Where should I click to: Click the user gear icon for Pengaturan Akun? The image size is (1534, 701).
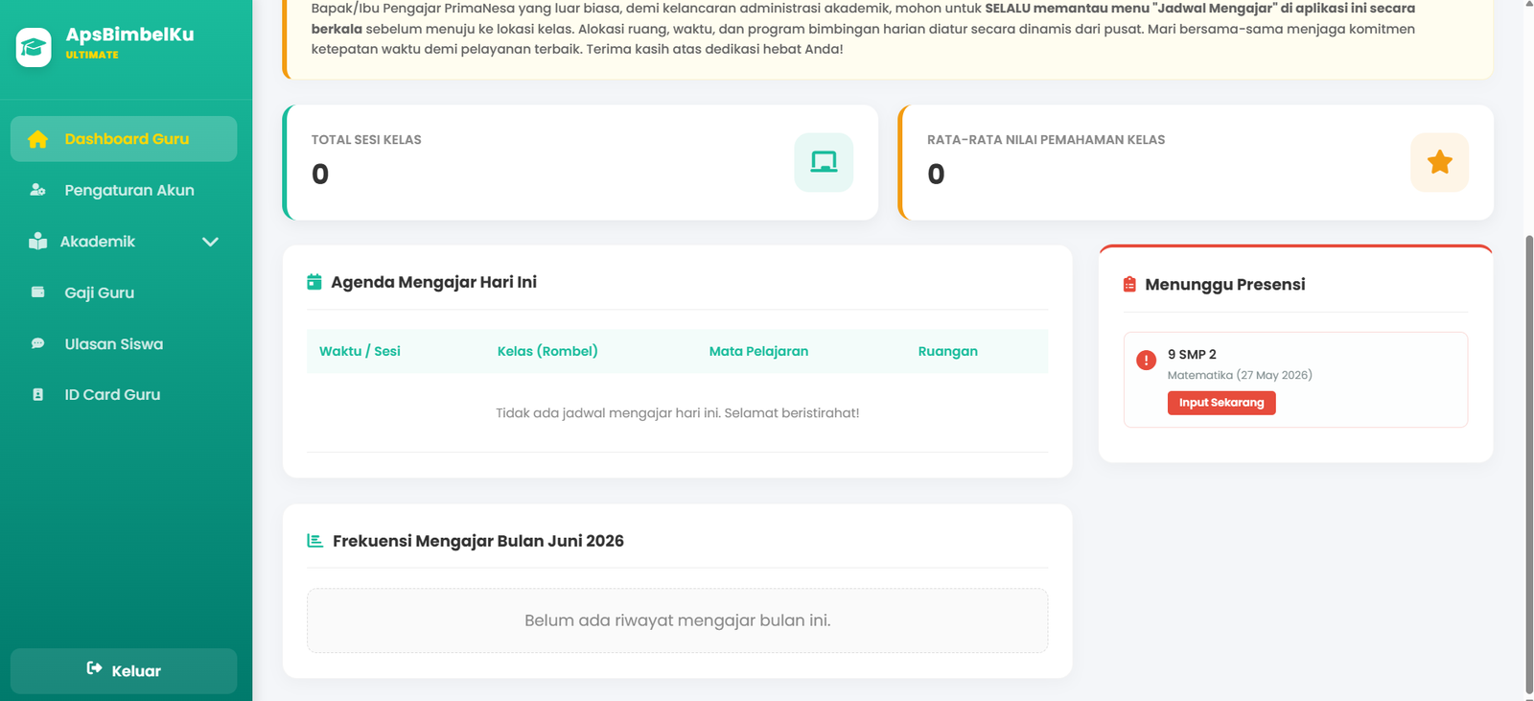coord(37,190)
